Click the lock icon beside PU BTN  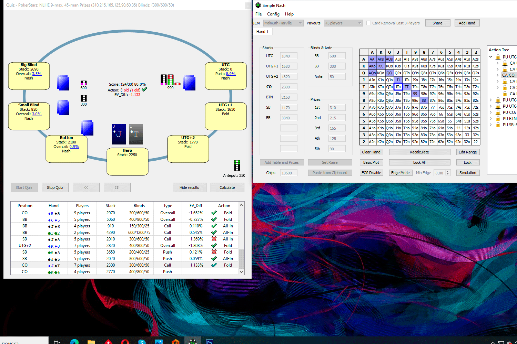point(498,119)
